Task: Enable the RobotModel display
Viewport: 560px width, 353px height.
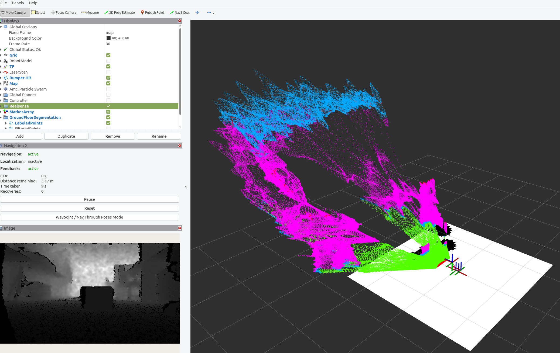Action: [108, 61]
